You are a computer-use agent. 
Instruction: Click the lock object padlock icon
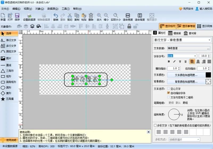click(x=129, y=26)
